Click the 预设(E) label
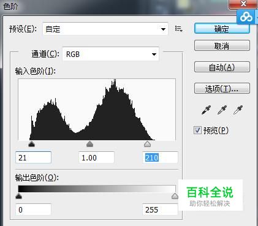The width and height of the screenshot is (258, 226). coord(23,29)
